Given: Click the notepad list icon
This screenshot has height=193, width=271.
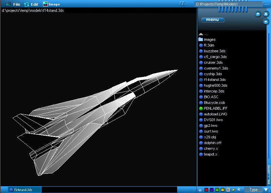Looking at the screenshot, I should pyautogui.click(x=228, y=190).
